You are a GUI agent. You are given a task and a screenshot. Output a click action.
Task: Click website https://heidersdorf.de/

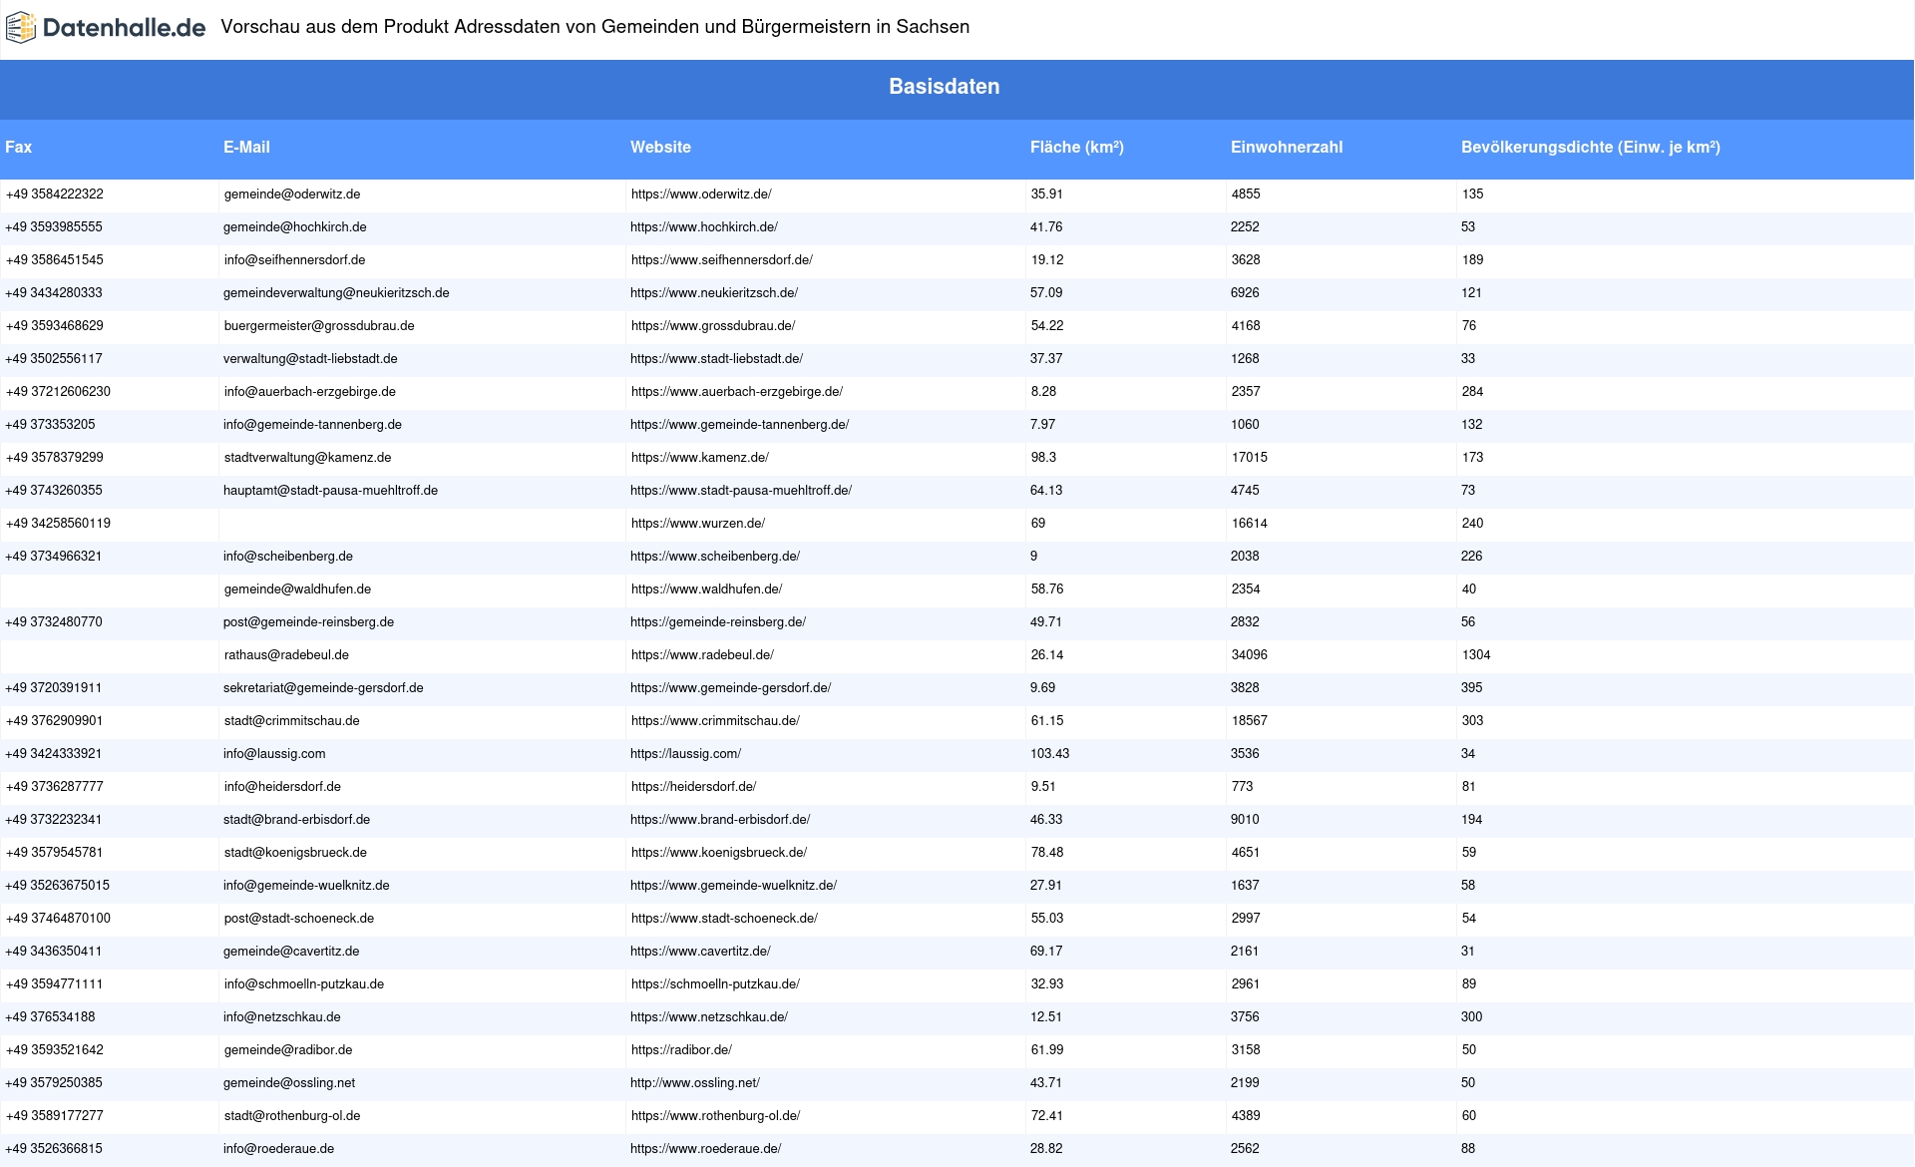(694, 787)
